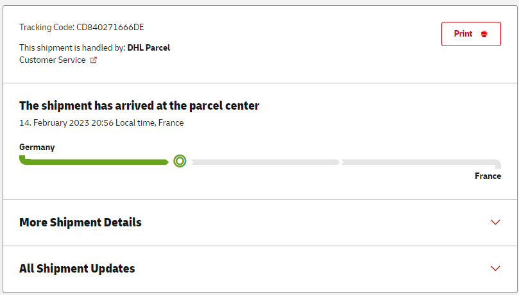Image resolution: width=519 pixels, height=295 pixels.
Task: Click the printer icon in Print button
Action: click(484, 34)
